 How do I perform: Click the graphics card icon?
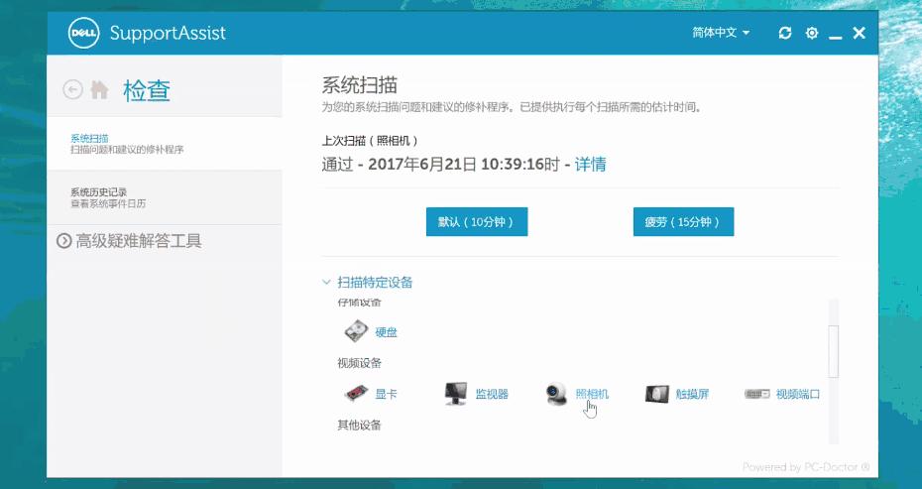click(x=356, y=393)
